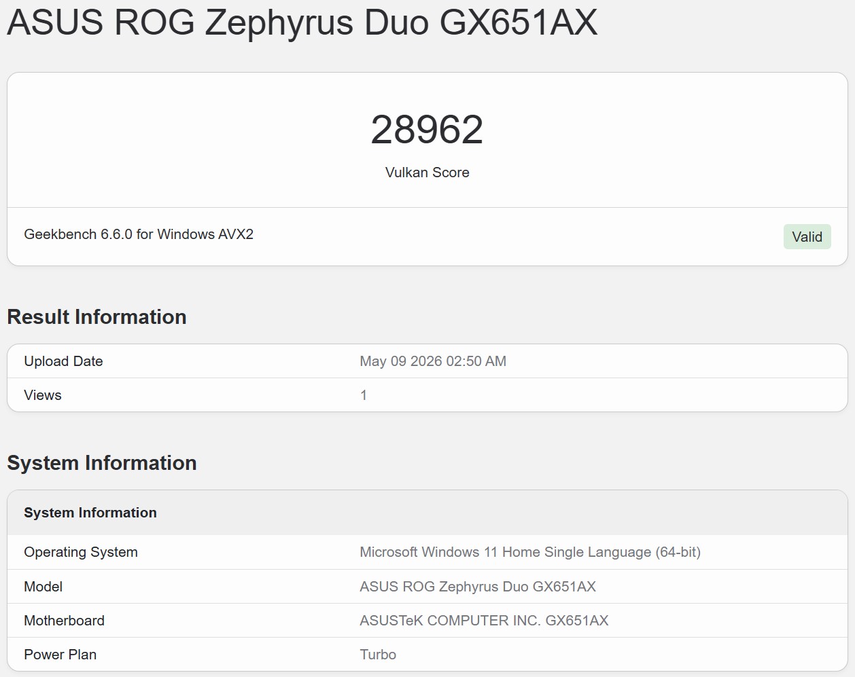The height and width of the screenshot is (677, 855).
Task: Click the Vulkan Score label
Action: tap(427, 172)
